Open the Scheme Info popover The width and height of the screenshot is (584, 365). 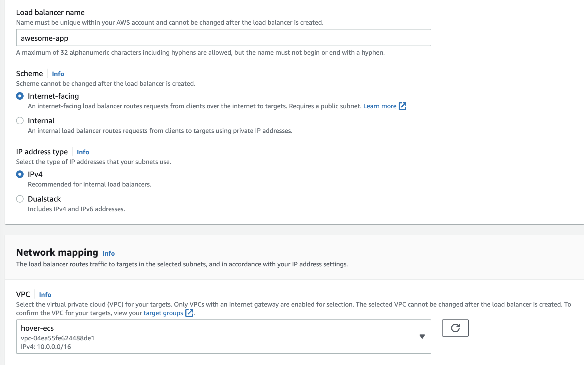tap(58, 74)
